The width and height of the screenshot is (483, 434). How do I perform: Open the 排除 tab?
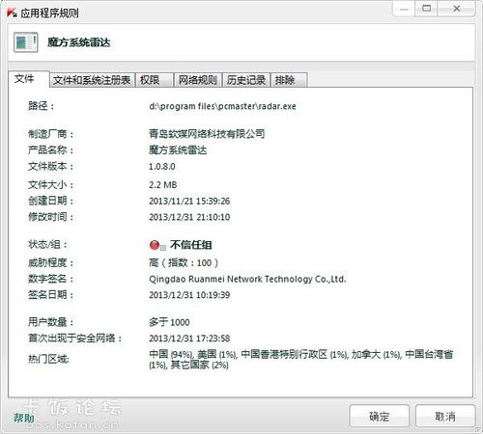click(x=289, y=80)
